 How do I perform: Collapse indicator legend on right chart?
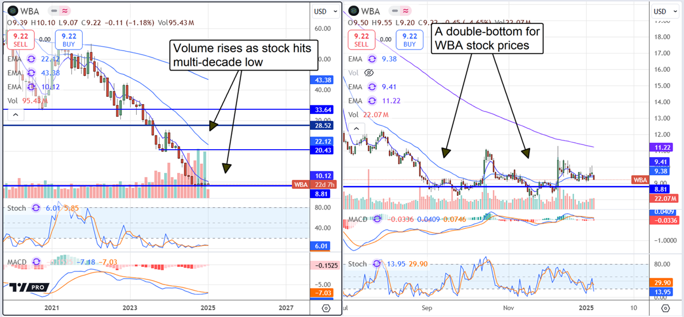[357, 129]
